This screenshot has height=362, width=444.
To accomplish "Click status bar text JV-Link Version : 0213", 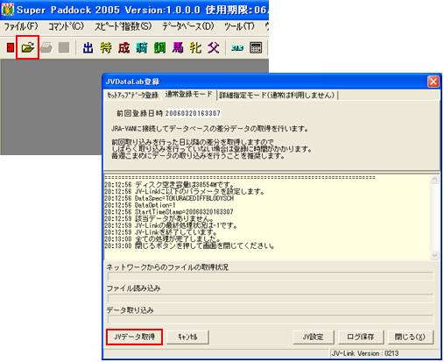I will click(365, 353).
